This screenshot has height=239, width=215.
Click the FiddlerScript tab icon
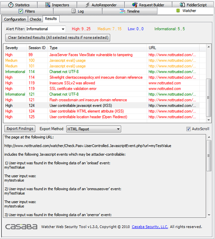pyautogui.click(x=183, y=5)
